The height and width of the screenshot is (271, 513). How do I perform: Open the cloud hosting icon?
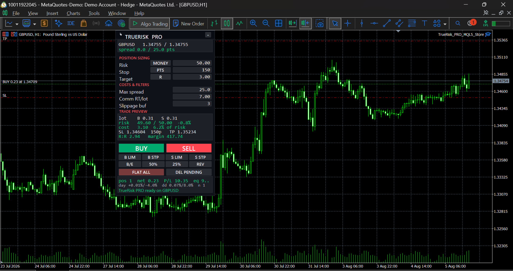pyautogui.click(x=109, y=24)
